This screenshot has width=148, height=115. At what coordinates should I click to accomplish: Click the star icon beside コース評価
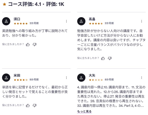pyautogui.click(x=4, y=4)
